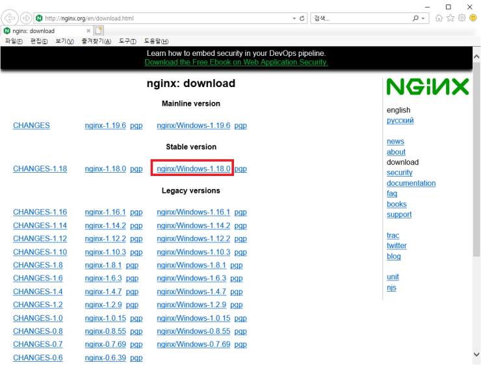Expand the search provider dropdown arrow
Viewport: 481px width, 365px height.
click(x=424, y=18)
